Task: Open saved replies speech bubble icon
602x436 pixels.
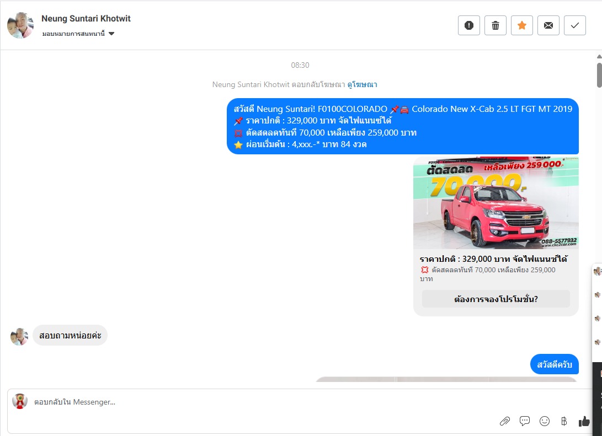Action: (524, 421)
